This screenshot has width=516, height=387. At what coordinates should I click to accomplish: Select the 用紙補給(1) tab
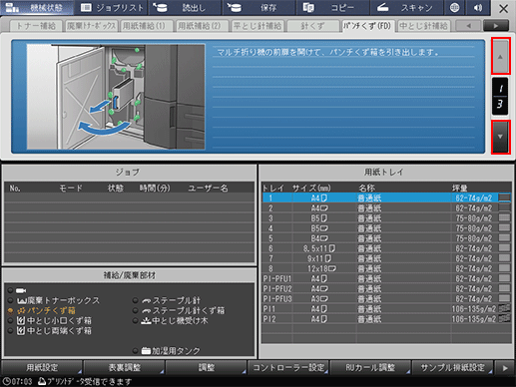tap(147, 26)
